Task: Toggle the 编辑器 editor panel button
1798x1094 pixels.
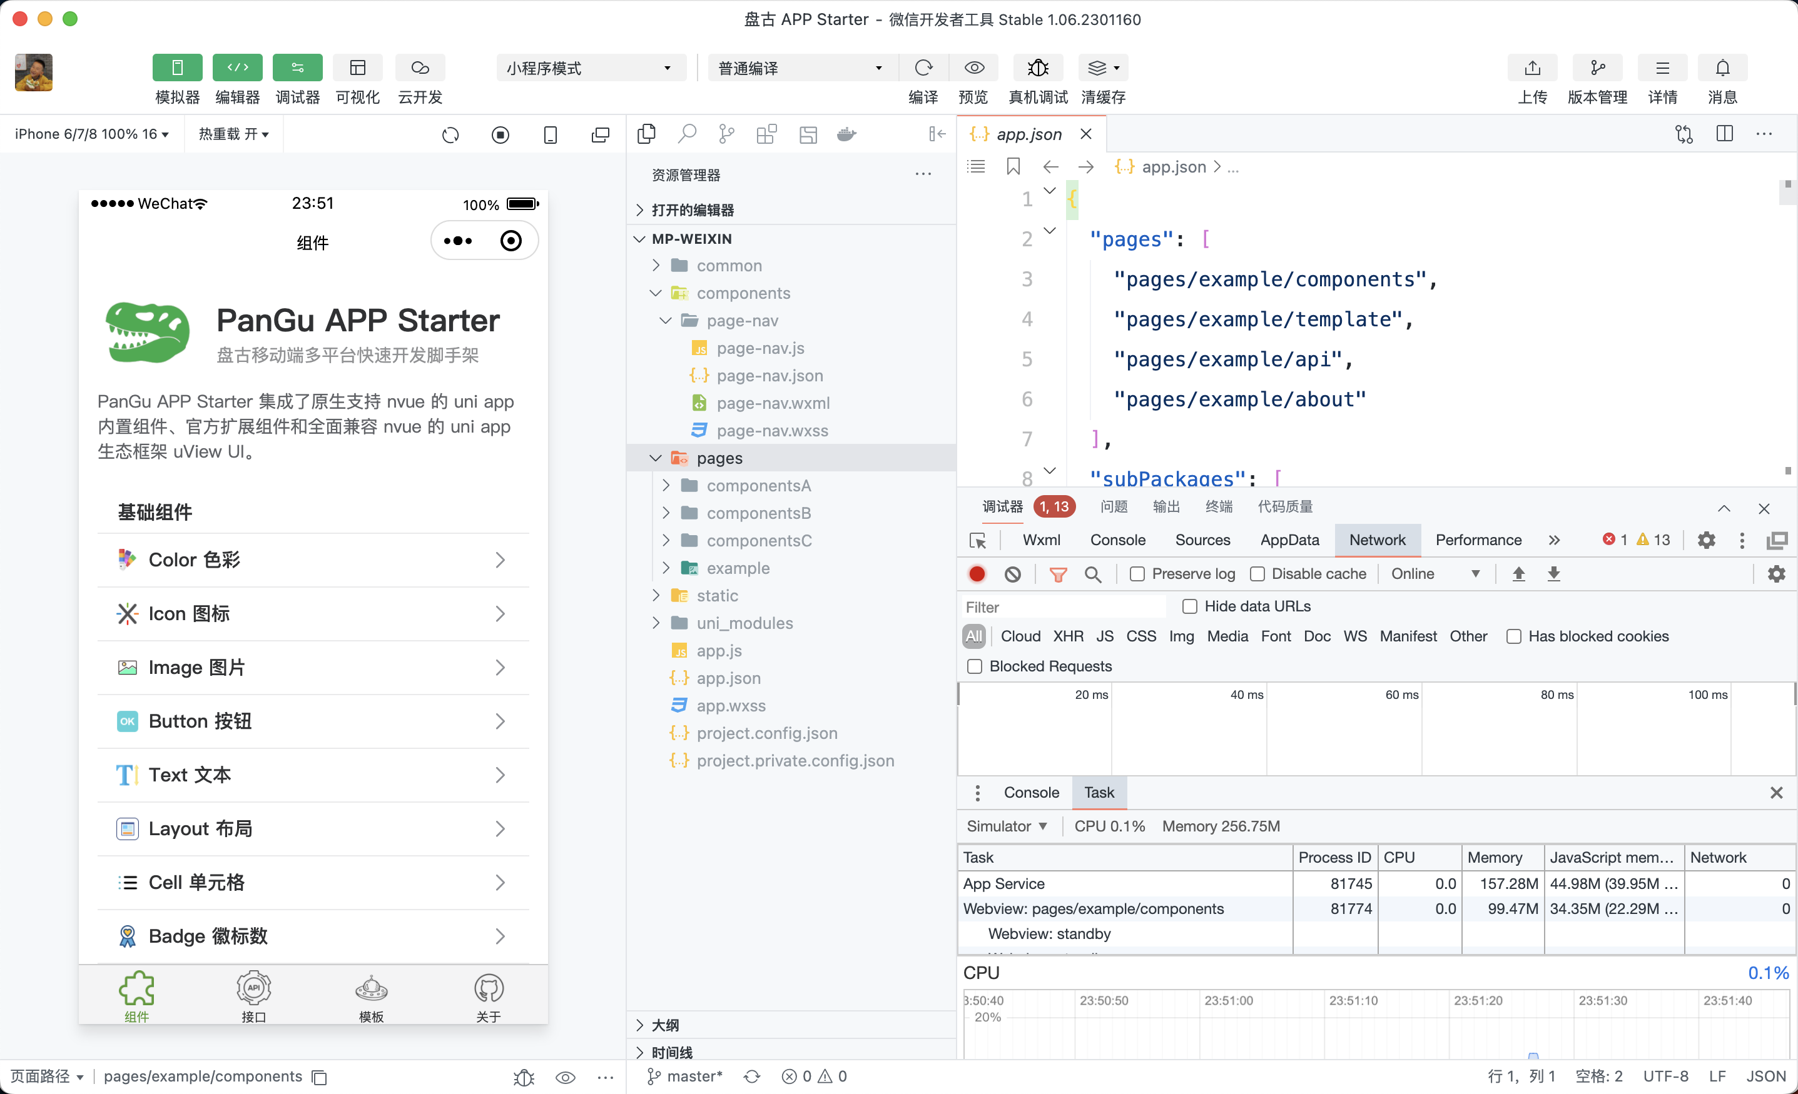Action: point(237,68)
